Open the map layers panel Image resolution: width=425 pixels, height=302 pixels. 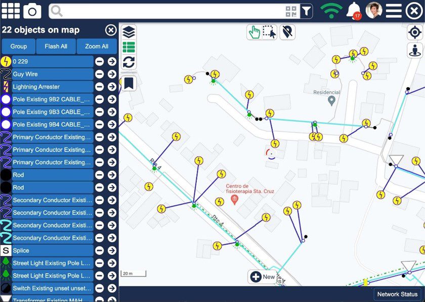[129, 32]
